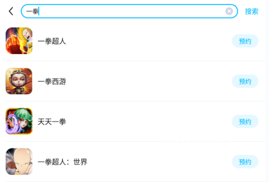Open the 一拳西游 monkey king icon
This screenshot has width=269, height=182.
(x=19, y=81)
